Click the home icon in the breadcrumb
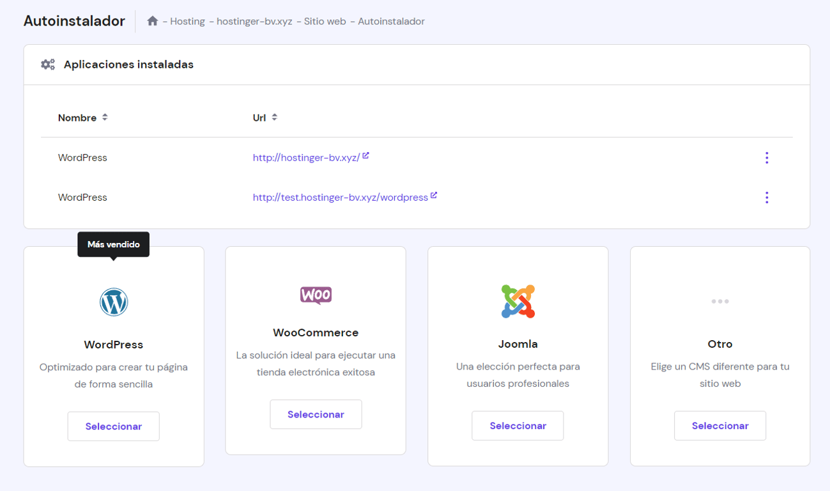 click(x=153, y=20)
